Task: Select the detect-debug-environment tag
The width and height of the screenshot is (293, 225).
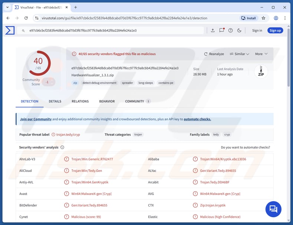Action: 99,83
